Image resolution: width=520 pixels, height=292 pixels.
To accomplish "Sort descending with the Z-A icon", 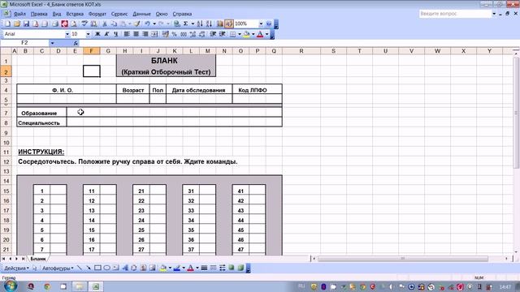I will click(x=209, y=24).
